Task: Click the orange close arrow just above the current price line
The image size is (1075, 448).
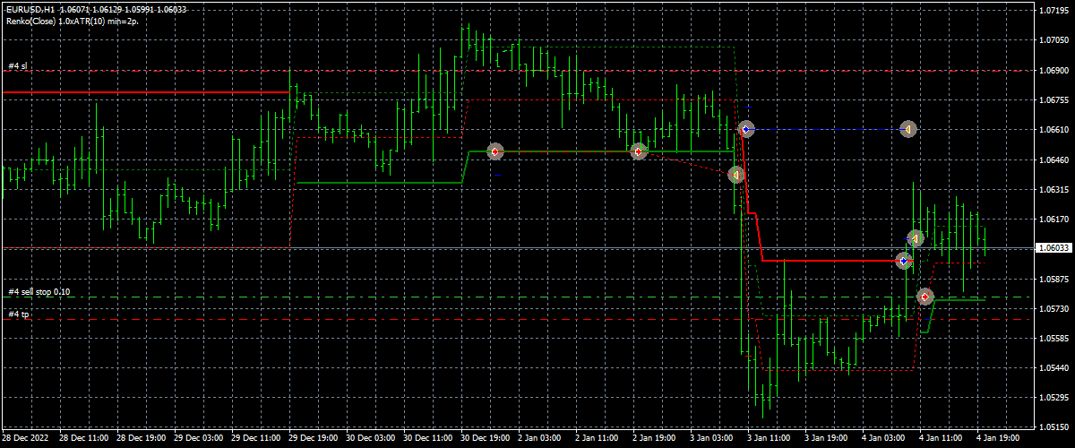Action: pyautogui.click(x=915, y=238)
